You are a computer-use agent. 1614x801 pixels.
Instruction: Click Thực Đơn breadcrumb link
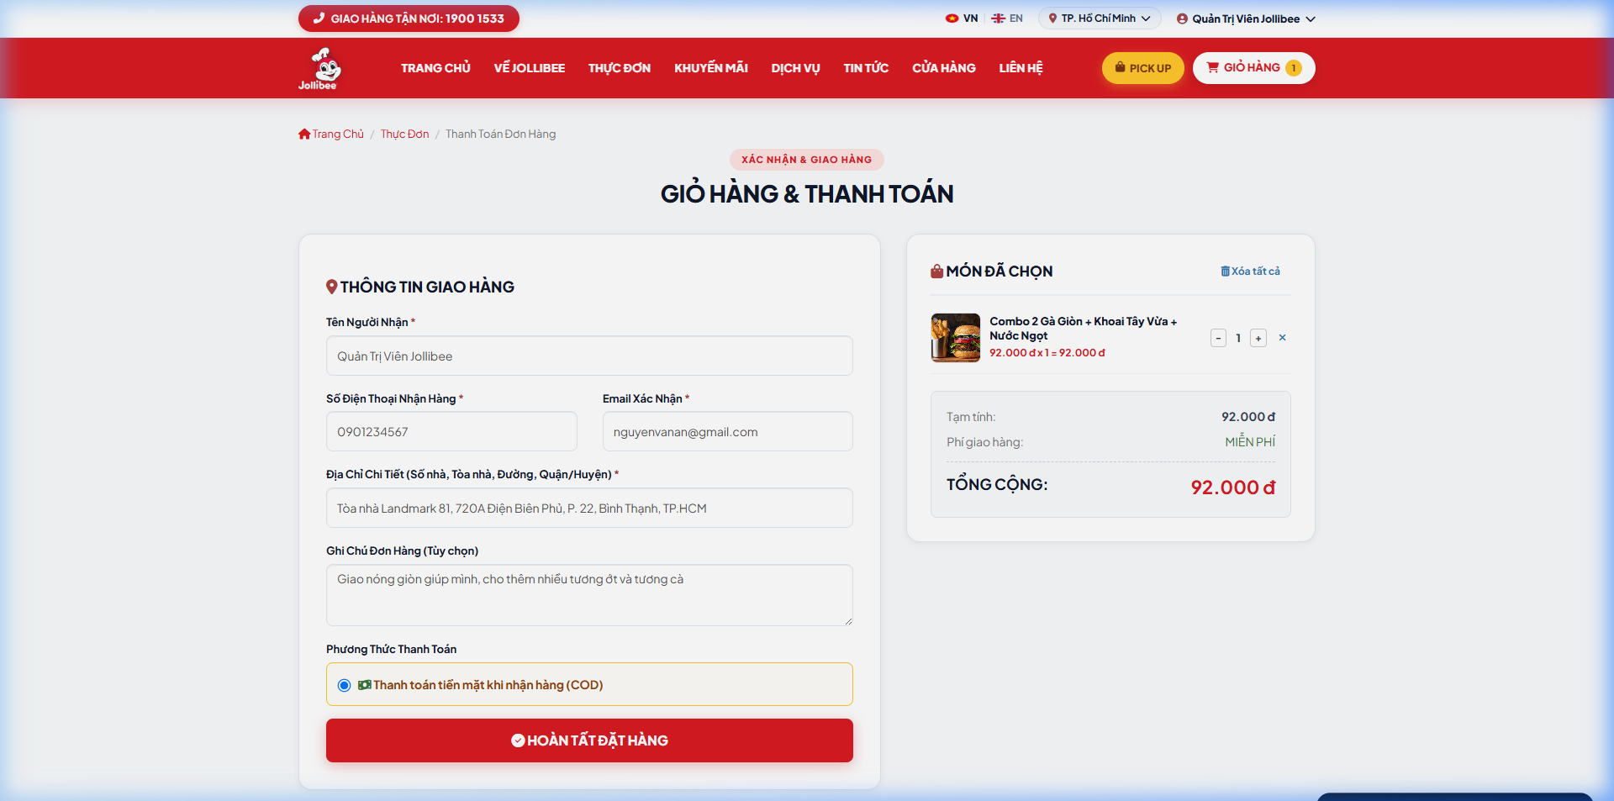(404, 134)
